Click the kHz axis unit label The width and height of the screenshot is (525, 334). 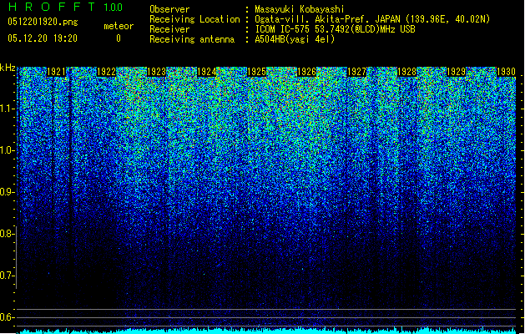[x=8, y=68]
